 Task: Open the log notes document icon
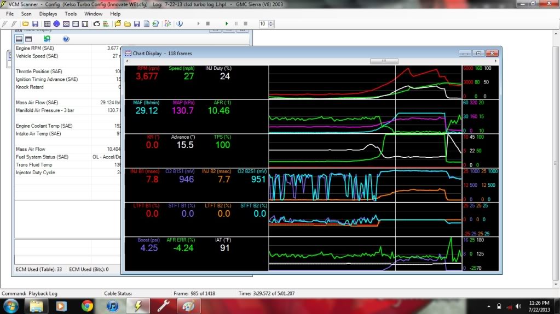point(146,24)
